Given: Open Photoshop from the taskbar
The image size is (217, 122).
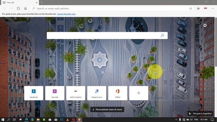Looking at the screenshot, I should pos(62,120).
